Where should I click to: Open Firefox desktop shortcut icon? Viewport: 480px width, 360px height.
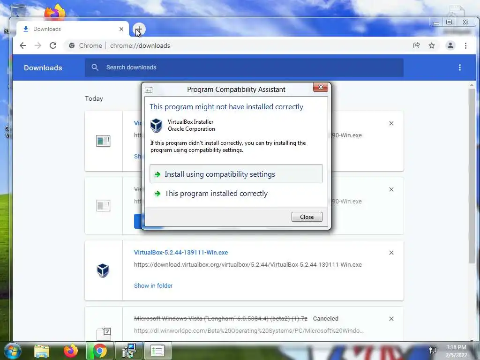pyautogui.click(x=54, y=12)
